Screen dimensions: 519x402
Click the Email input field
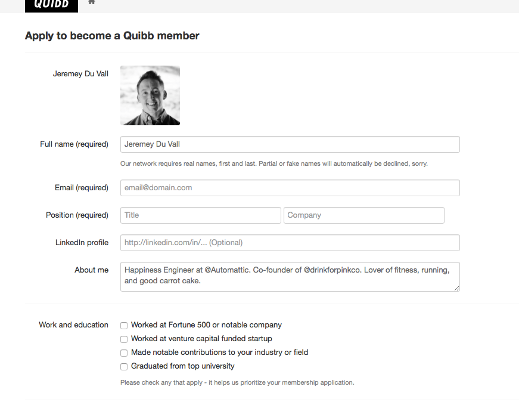[290, 188]
